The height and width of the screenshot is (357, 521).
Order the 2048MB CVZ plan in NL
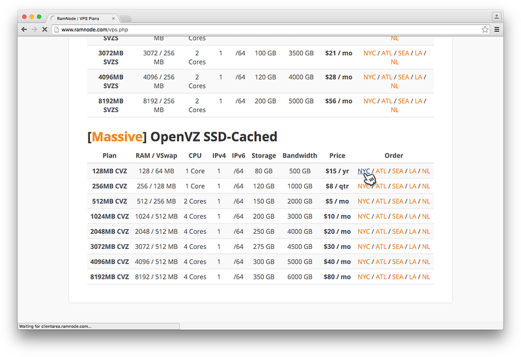426,231
